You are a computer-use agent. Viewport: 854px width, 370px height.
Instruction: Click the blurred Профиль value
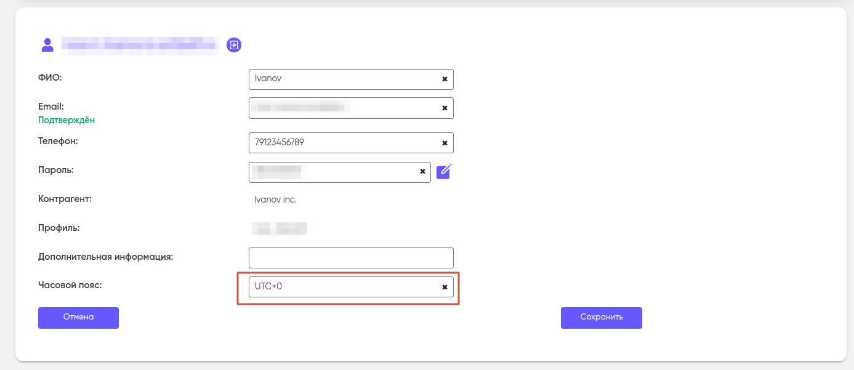[x=280, y=228]
